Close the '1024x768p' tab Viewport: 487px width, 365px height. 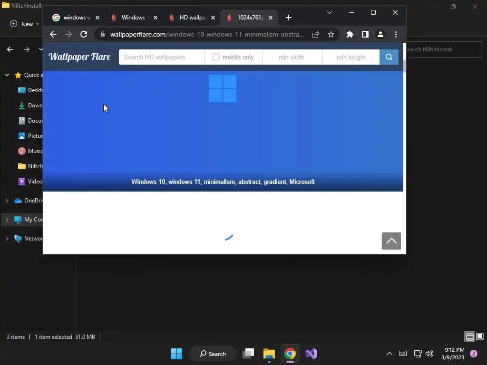[x=271, y=18]
